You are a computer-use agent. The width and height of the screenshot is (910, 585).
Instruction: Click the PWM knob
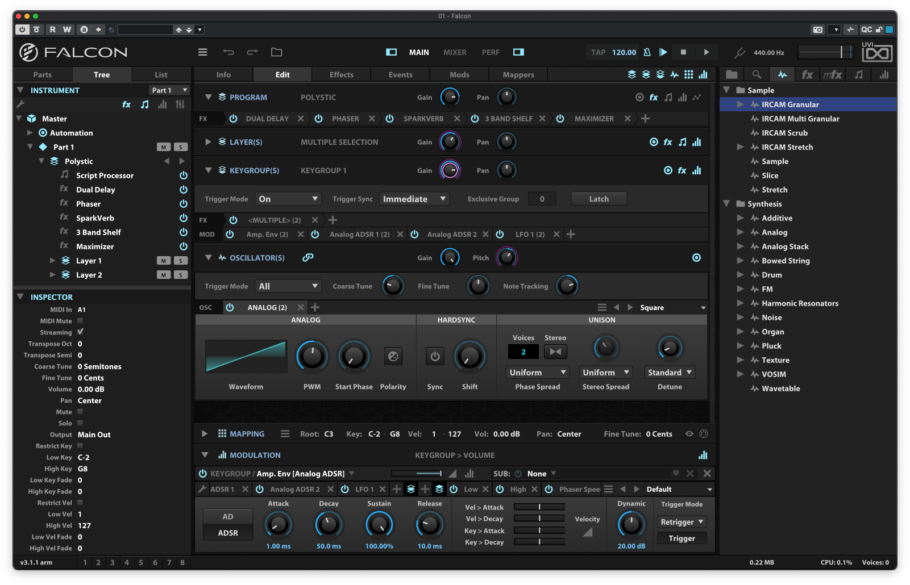312,357
